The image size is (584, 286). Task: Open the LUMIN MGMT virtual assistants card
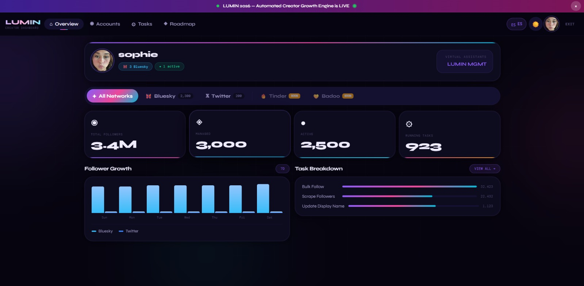point(465,61)
